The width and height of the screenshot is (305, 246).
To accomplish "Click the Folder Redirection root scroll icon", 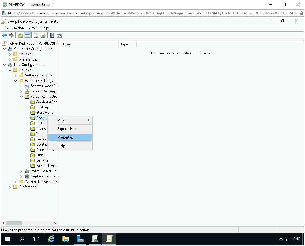I will coord(5,43).
